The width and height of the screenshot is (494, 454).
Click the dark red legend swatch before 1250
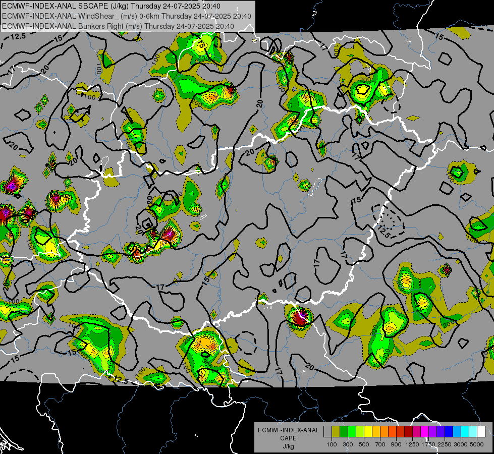(x=408, y=432)
